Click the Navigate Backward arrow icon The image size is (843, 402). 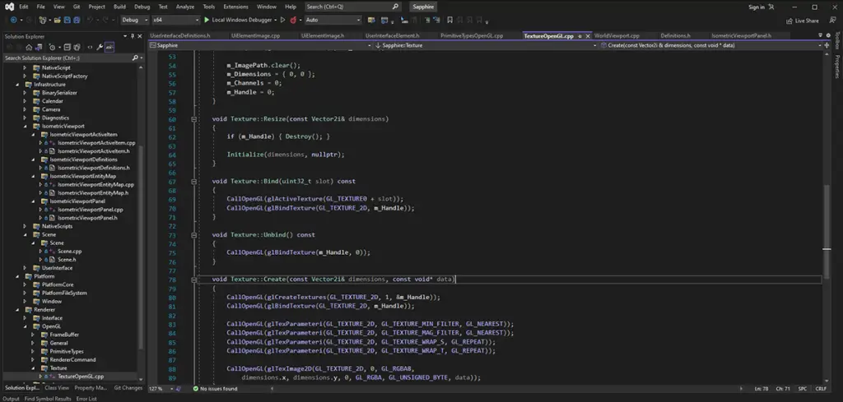13,20
